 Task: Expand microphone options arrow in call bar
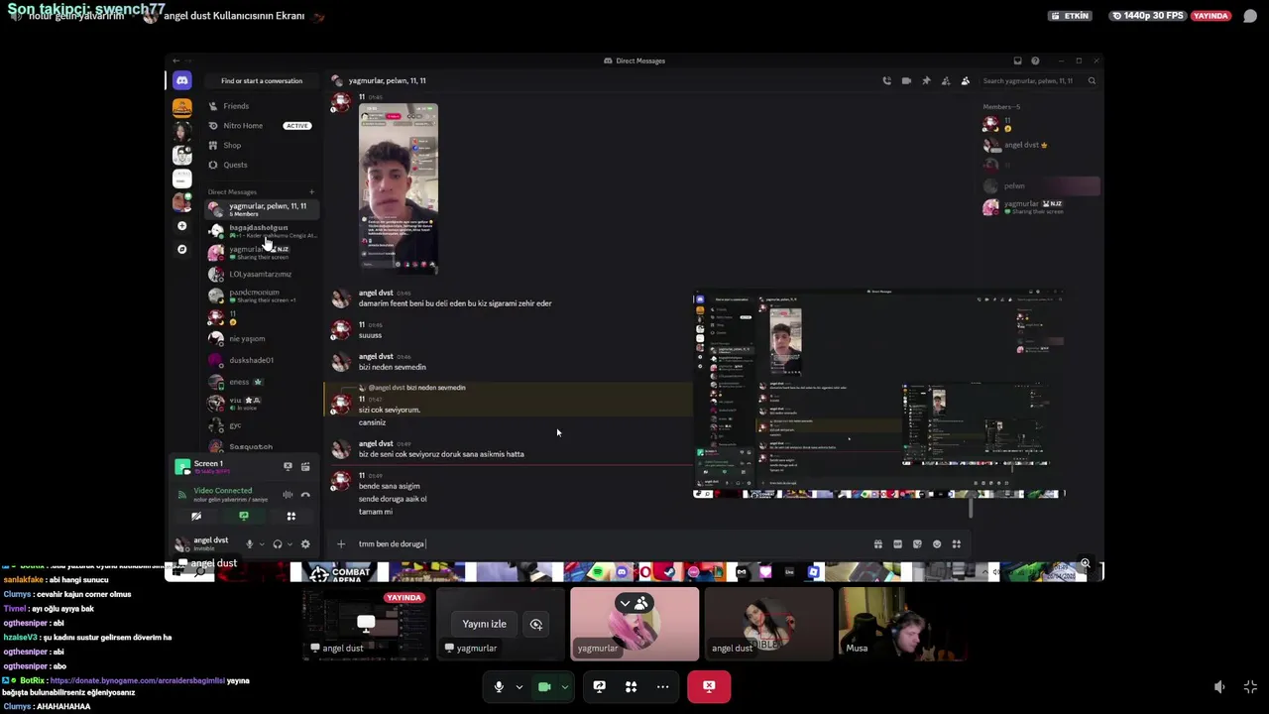[519, 686]
